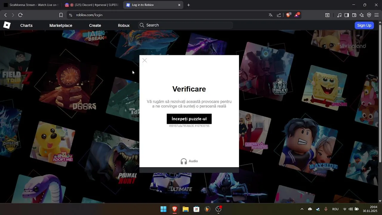Click the OneDrive cloud tray icon
382x215 pixels.
[x=310, y=209]
